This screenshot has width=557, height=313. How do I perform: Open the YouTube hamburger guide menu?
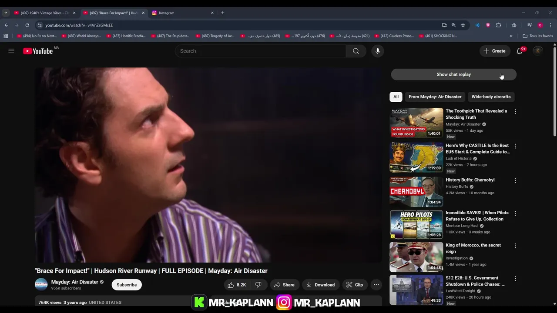pos(11,51)
